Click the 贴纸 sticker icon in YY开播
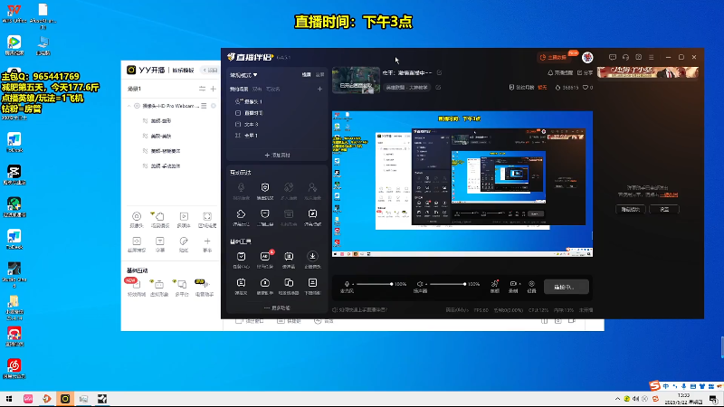The image size is (724, 407). click(x=184, y=241)
